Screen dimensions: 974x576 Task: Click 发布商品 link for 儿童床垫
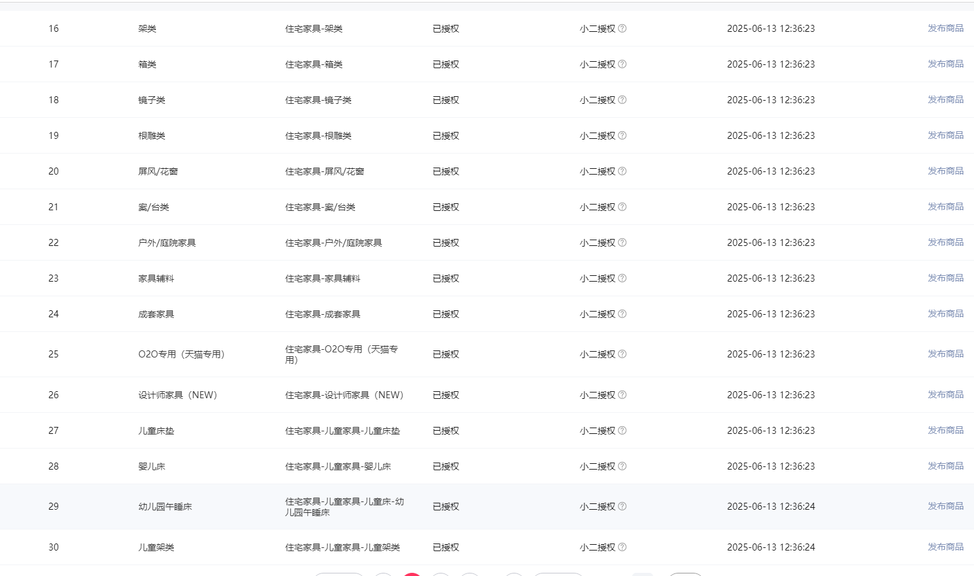coord(945,431)
